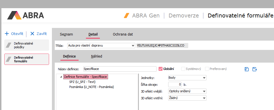Click the ABRA logo icon

pyautogui.click(x=15, y=15)
